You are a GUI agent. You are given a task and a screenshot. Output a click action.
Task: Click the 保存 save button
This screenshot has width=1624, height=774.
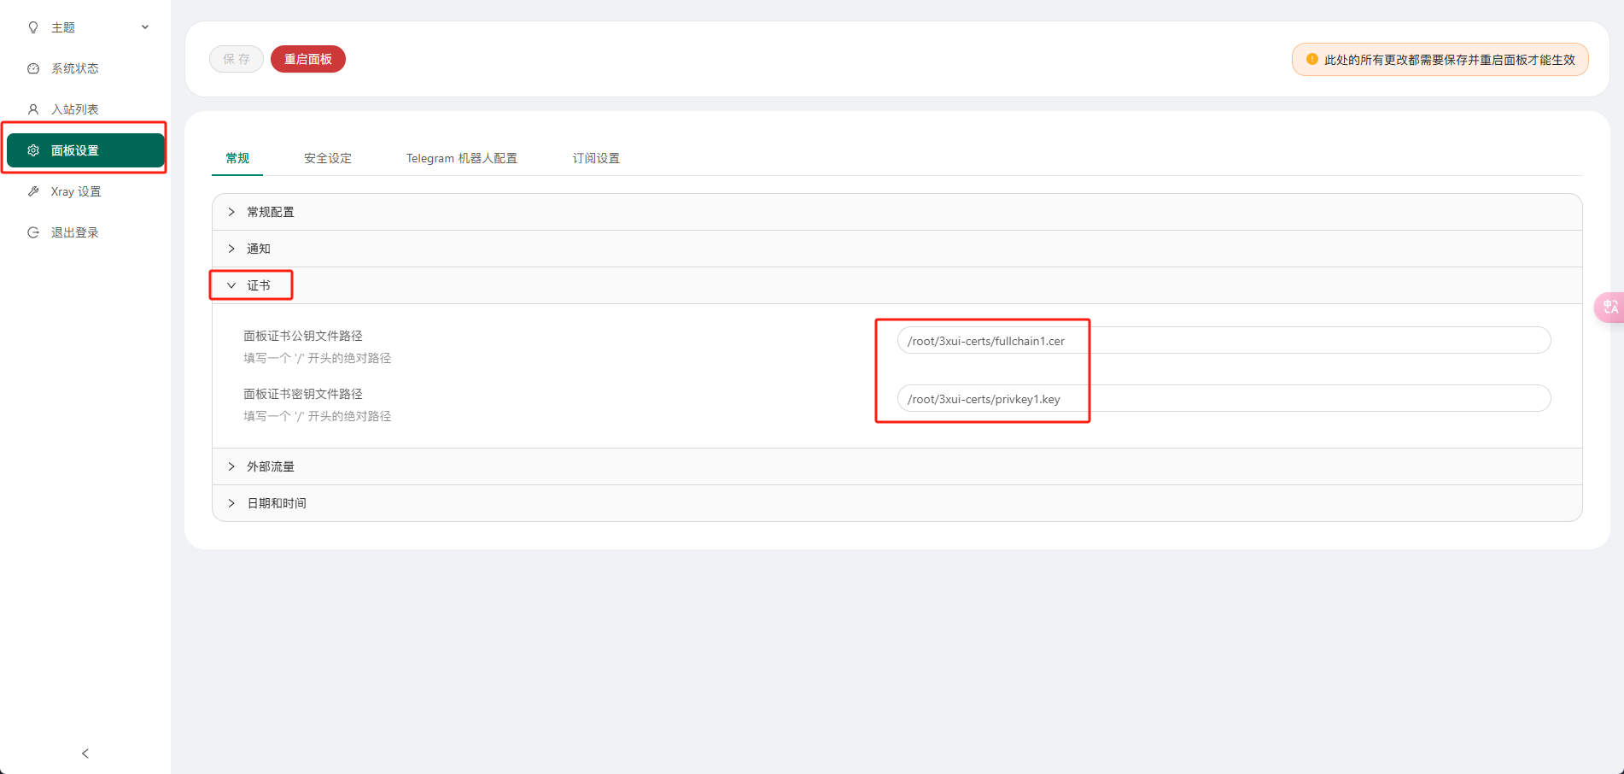pos(237,59)
